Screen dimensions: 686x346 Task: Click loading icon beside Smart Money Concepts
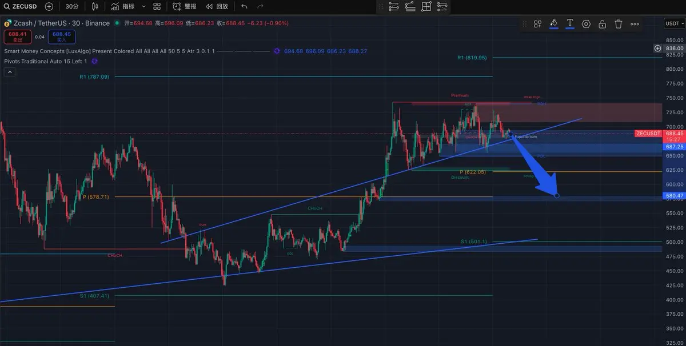click(x=277, y=51)
